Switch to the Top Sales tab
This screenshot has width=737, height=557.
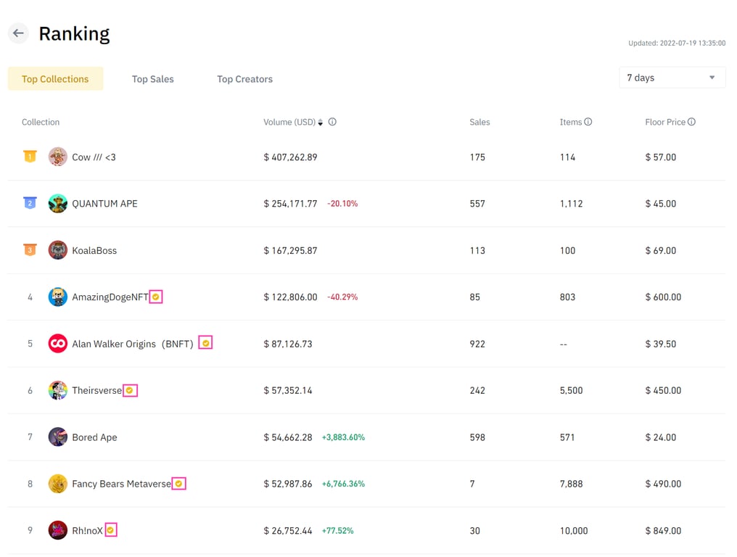coord(152,79)
